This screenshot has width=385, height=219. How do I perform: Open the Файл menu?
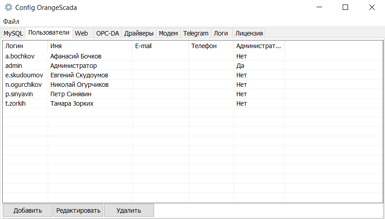click(x=11, y=22)
